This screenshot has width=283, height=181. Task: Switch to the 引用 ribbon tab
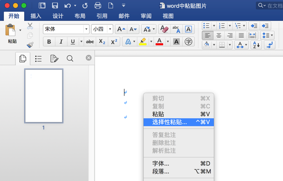[102, 16]
